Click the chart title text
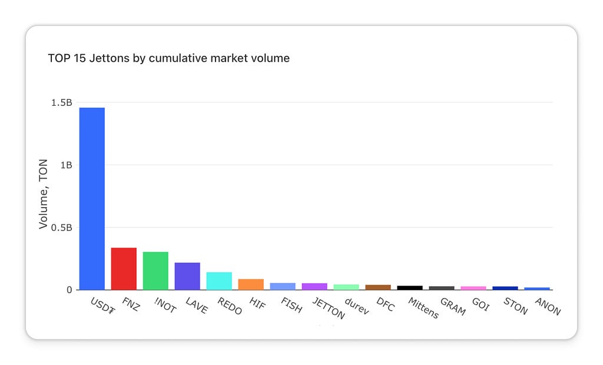603x365 pixels. tap(168, 58)
